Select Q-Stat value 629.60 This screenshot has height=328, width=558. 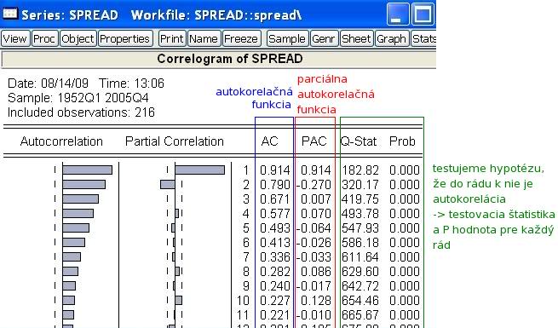[360, 272]
